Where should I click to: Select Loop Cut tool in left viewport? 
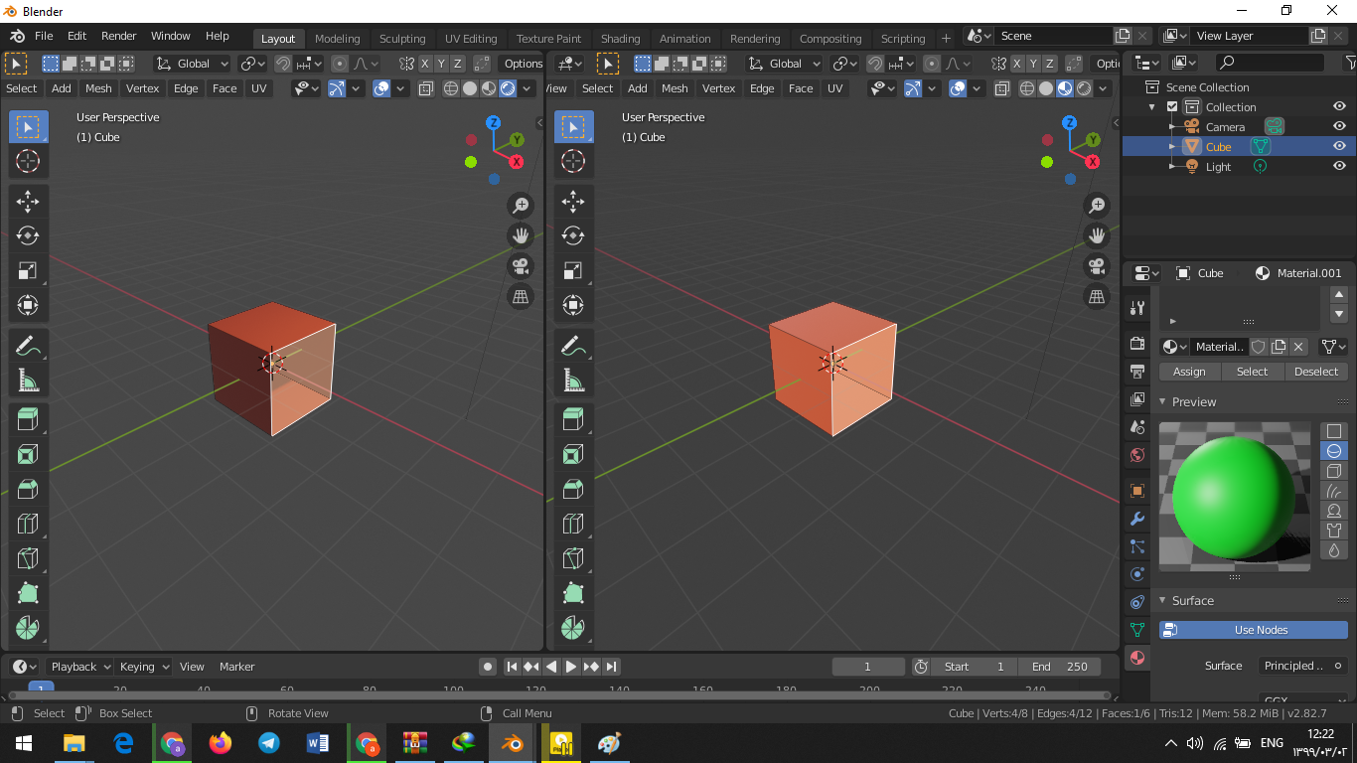[x=28, y=524]
